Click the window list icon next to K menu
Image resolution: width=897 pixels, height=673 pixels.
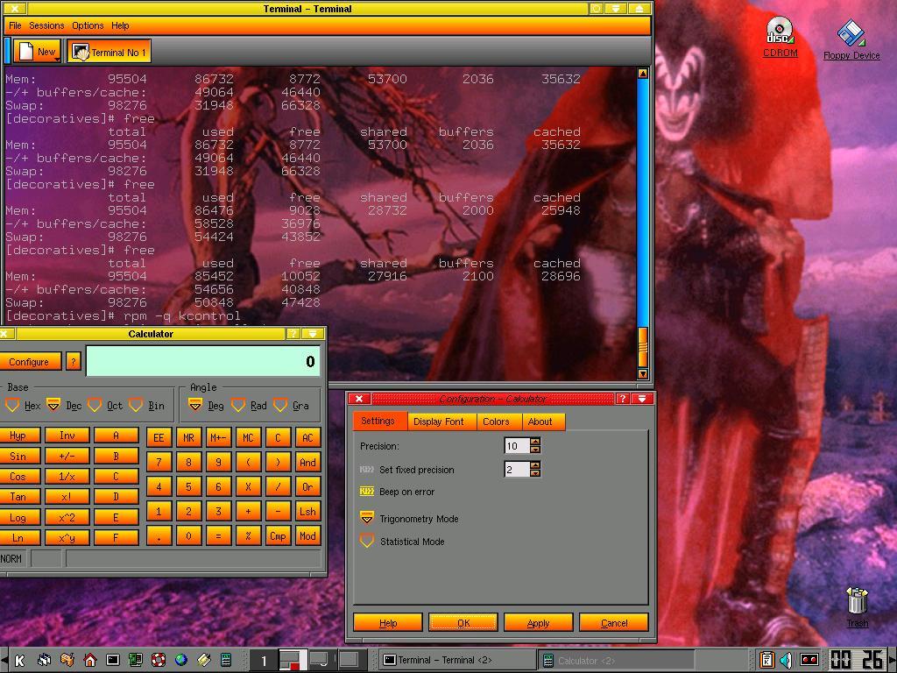[44, 661]
